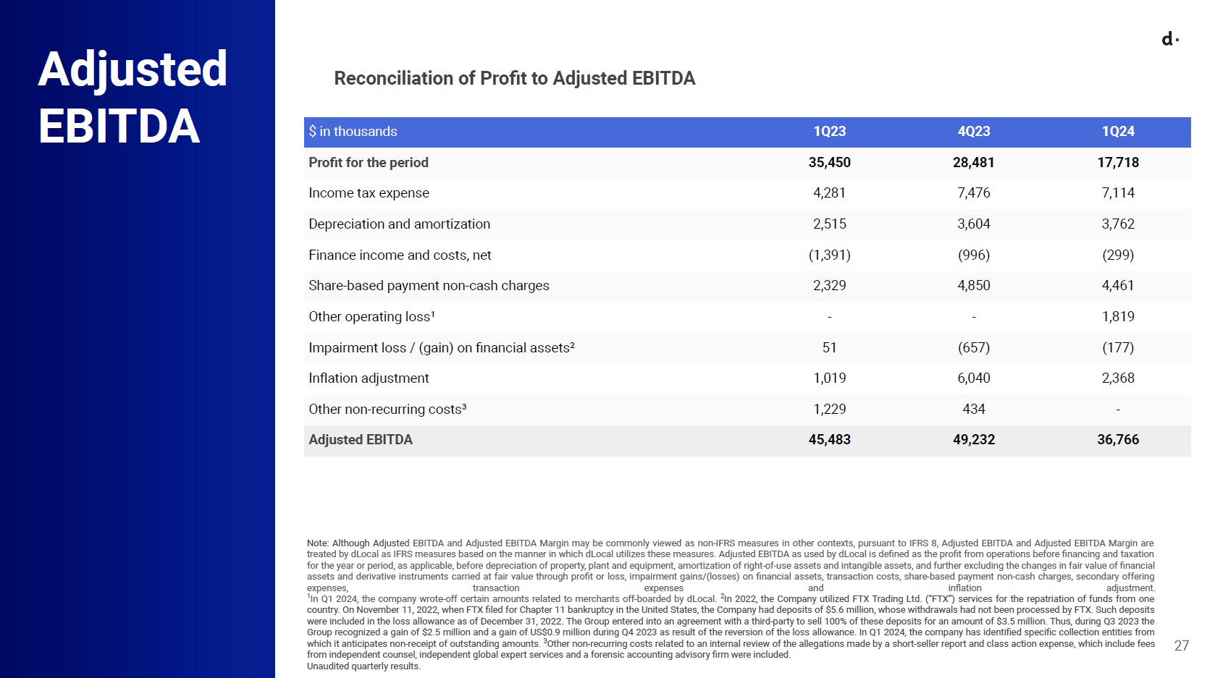Image resolution: width=1215 pixels, height=678 pixels.
Task: Select the Income tax expense row label
Action: pyautogui.click(x=369, y=193)
